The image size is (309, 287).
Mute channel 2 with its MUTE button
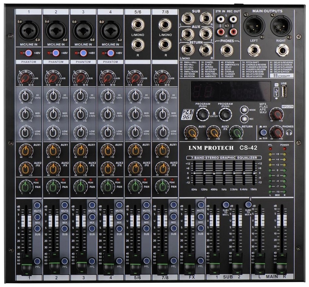tap(65, 205)
